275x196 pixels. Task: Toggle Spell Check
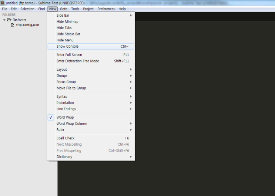click(91, 138)
